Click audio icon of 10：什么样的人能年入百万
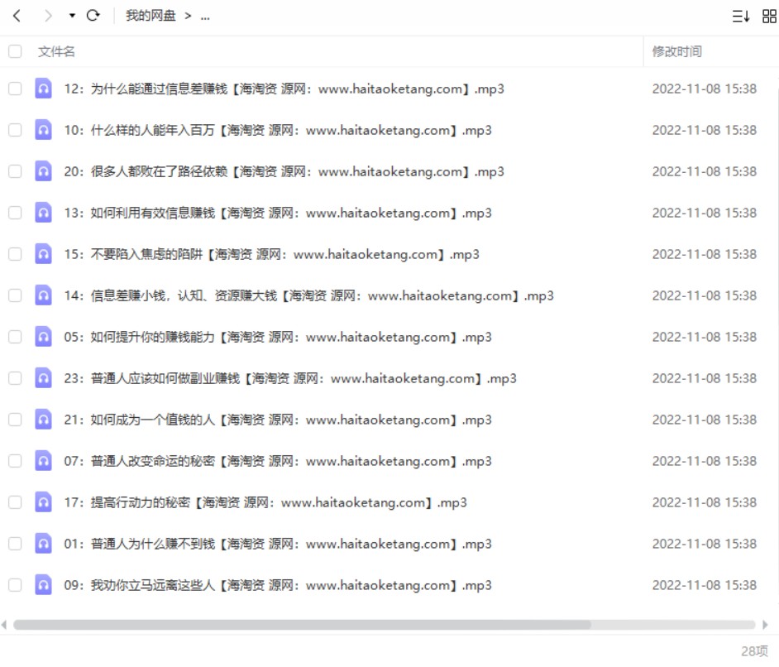This screenshot has height=667, width=779. tap(43, 130)
